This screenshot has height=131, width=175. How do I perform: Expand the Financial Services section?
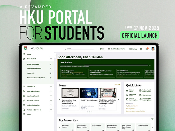tap(51, 101)
